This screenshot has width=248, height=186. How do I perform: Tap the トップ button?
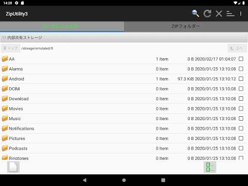(x=11, y=48)
